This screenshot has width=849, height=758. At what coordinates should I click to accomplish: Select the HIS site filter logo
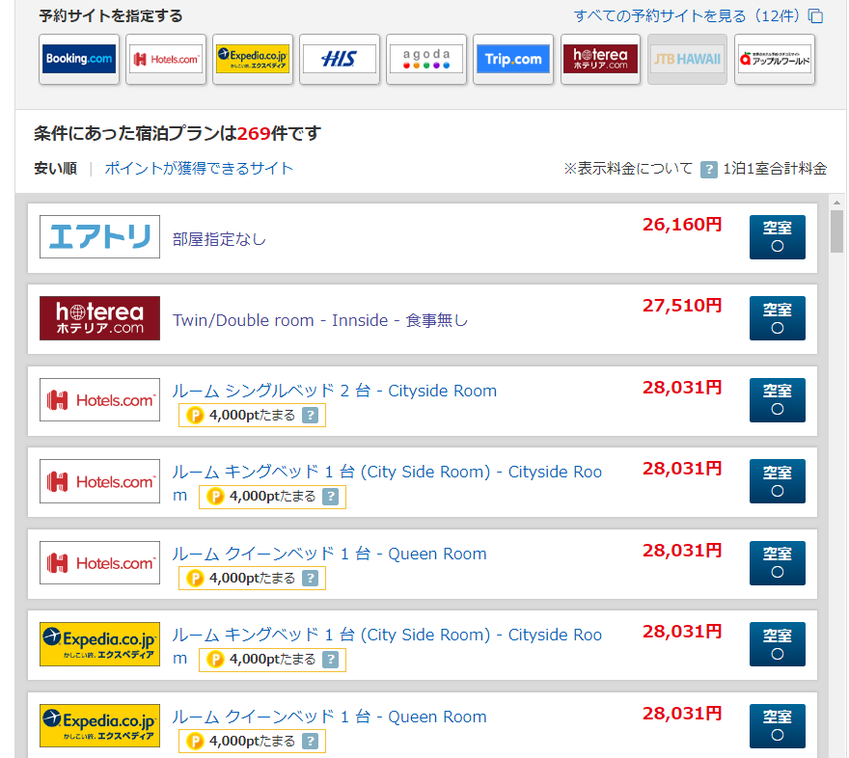point(340,59)
